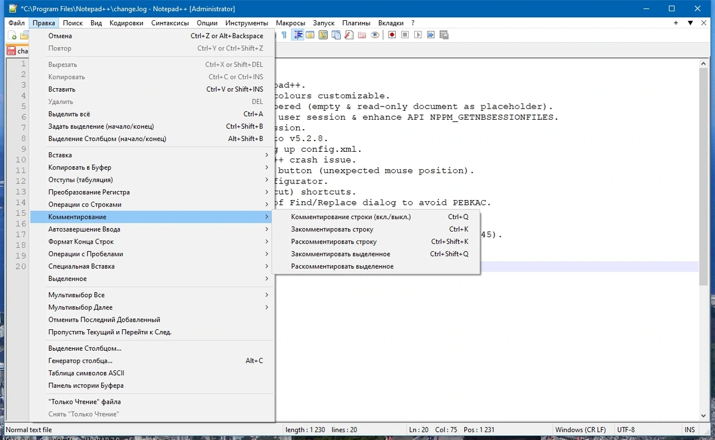
Task: Select Вставить from the edit menu
Action: pos(153,89)
